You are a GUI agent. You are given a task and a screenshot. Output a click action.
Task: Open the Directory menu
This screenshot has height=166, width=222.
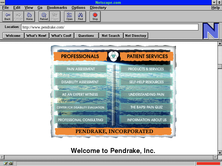coord(98,8)
